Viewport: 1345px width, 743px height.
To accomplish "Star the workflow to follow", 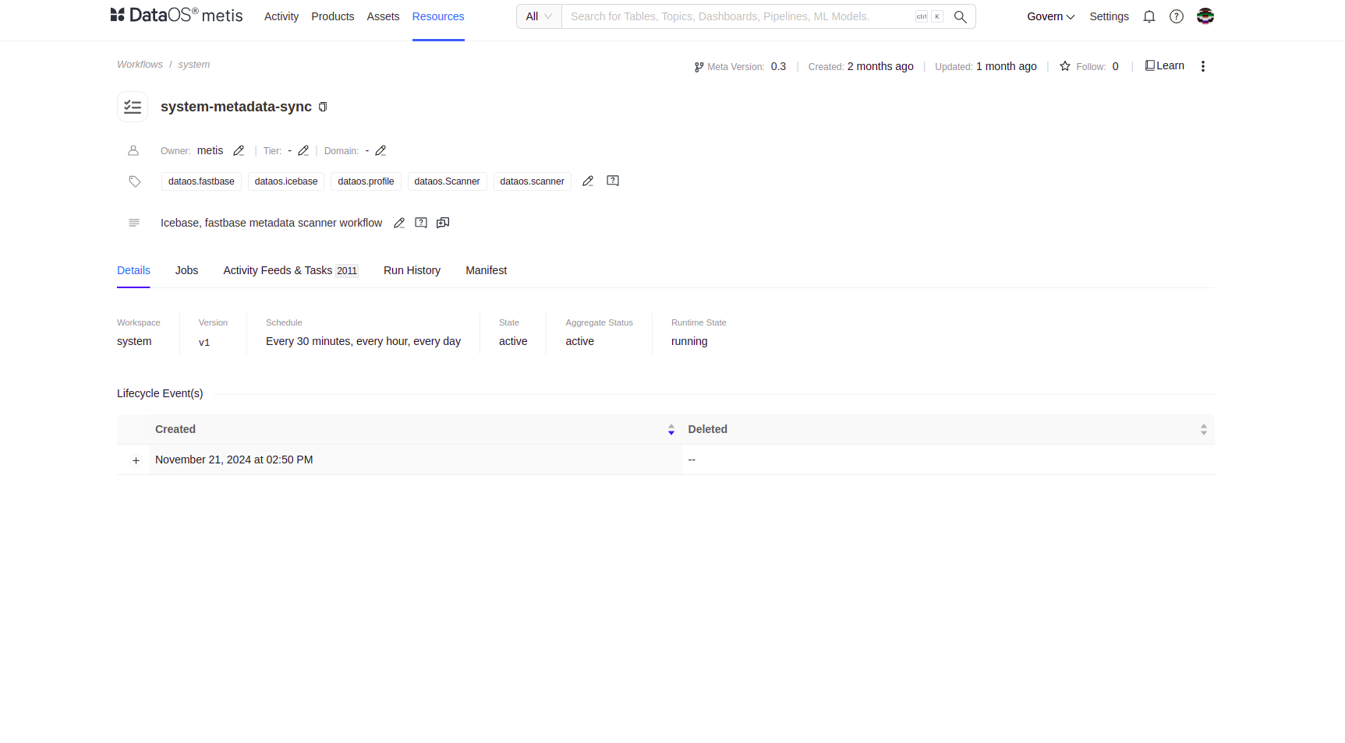I will (1065, 66).
